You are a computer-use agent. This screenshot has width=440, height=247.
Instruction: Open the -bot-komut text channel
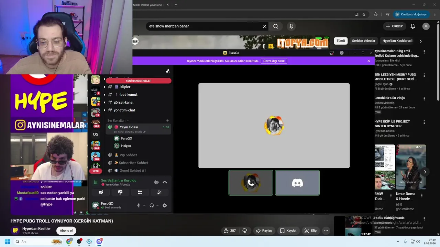pos(138,95)
